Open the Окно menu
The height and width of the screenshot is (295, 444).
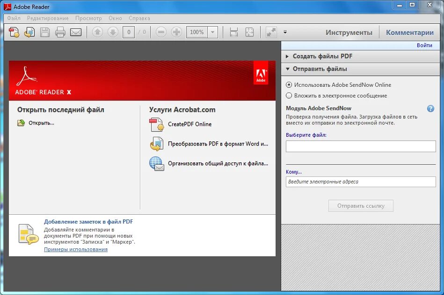coord(115,18)
